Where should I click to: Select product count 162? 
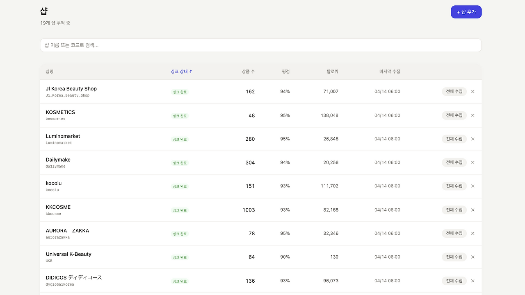pyautogui.click(x=250, y=92)
